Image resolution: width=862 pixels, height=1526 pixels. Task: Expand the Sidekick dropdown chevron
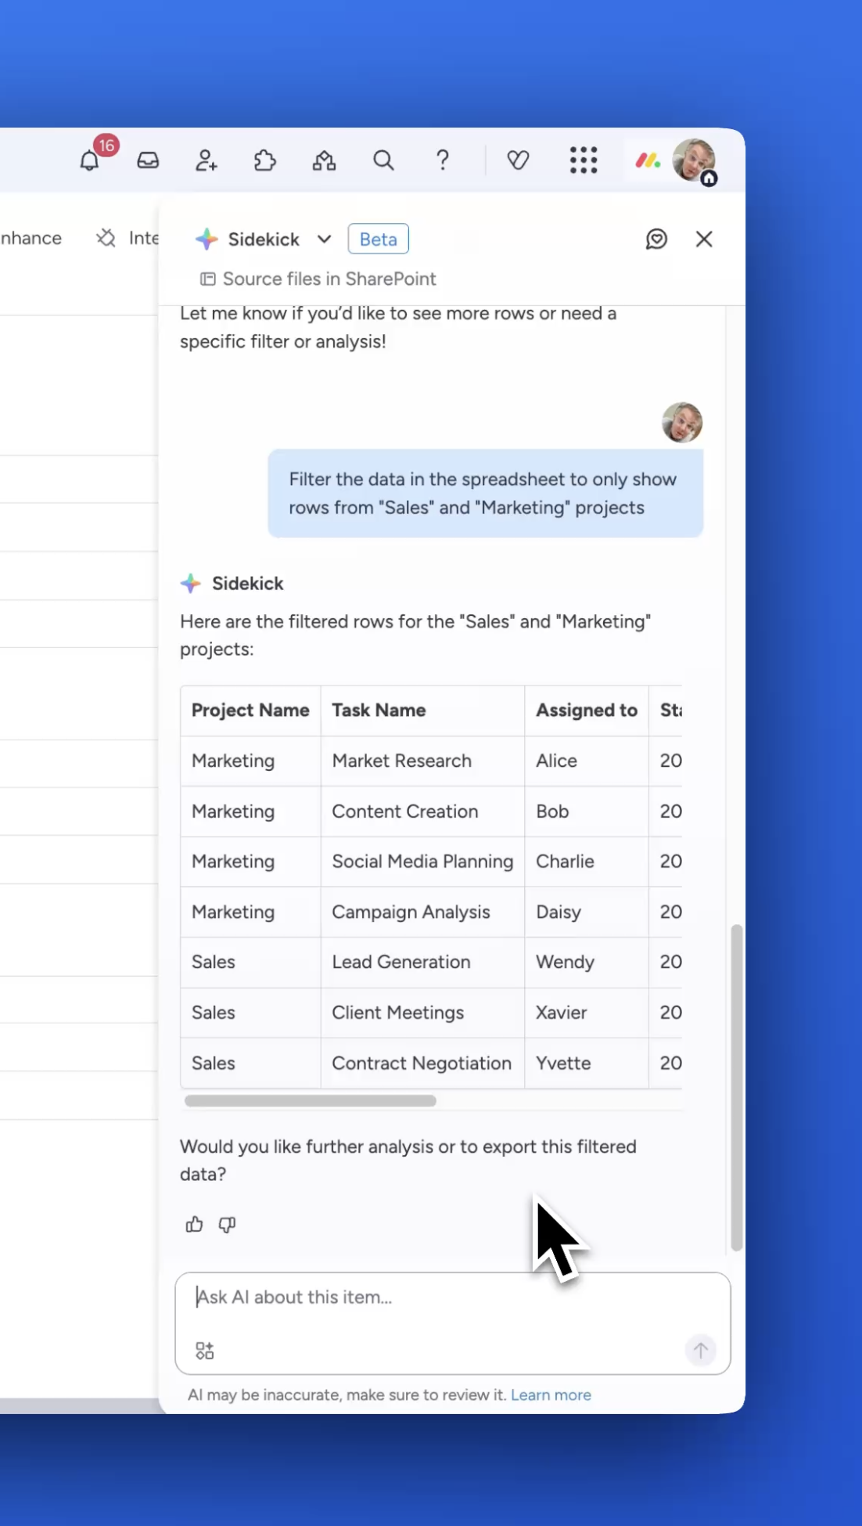(324, 239)
